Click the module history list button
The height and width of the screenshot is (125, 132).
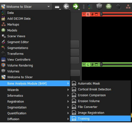point(57,7)
